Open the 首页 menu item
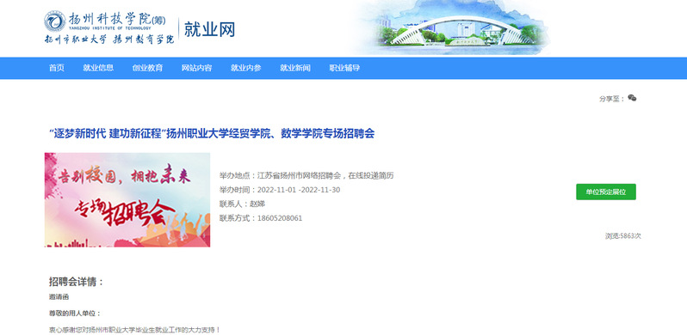 [57, 68]
